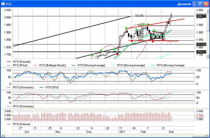Select the RTSI [Price] legend entry
The image size is (210, 138).
(17, 65)
